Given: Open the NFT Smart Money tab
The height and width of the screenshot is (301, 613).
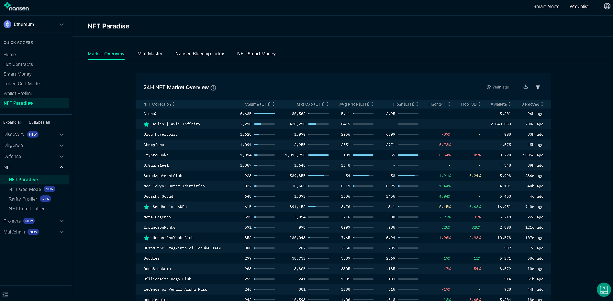Looking at the screenshot, I should point(256,54).
